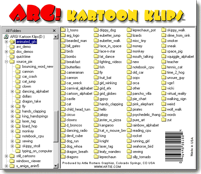Viewport: 201px width, 174px height.
Task: Select the quicktime folder icon in tree
Action: [x=12, y=57]
